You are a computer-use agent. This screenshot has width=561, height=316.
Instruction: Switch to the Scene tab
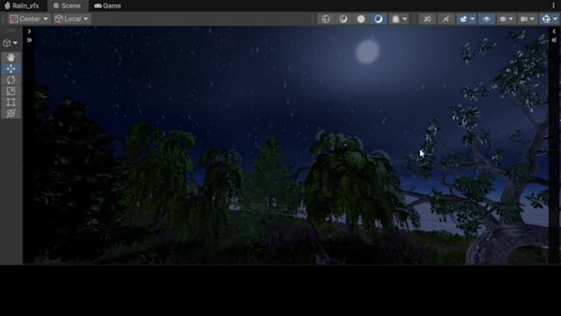click(x=67, y=6)
